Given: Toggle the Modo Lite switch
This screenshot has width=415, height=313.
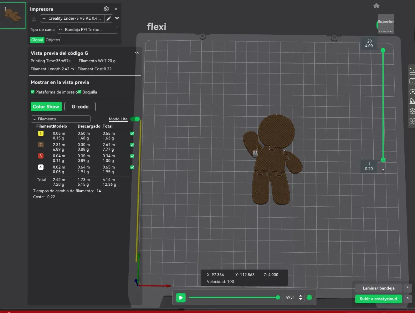Looking at the screenshot, I should (x=135, y=119).
